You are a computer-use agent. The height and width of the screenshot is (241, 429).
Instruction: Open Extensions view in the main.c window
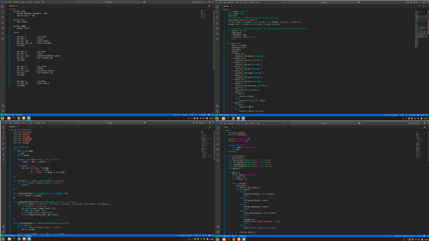coord(218,149)
